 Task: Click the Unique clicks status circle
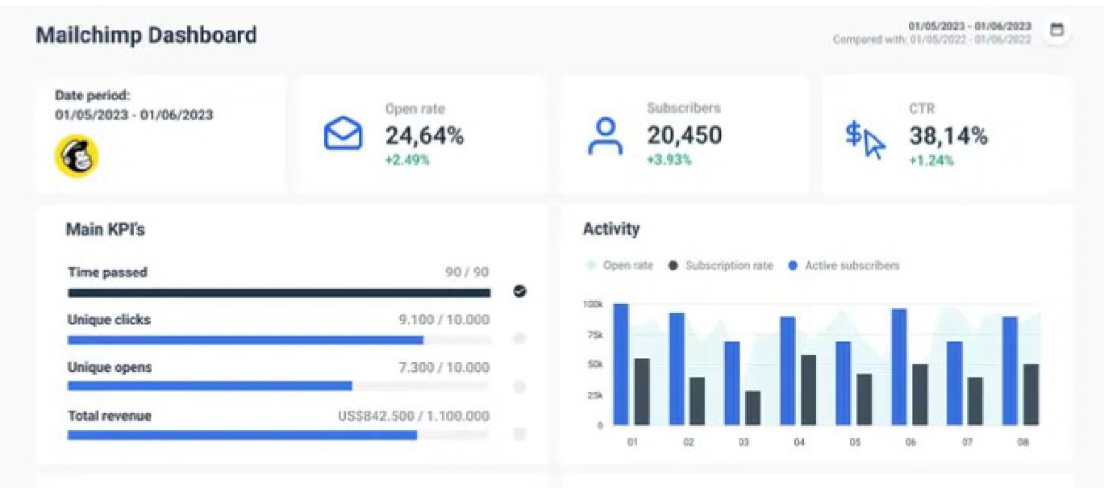point(519,339)
